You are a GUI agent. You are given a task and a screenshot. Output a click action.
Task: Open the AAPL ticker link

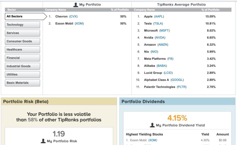tap(159, 16)
